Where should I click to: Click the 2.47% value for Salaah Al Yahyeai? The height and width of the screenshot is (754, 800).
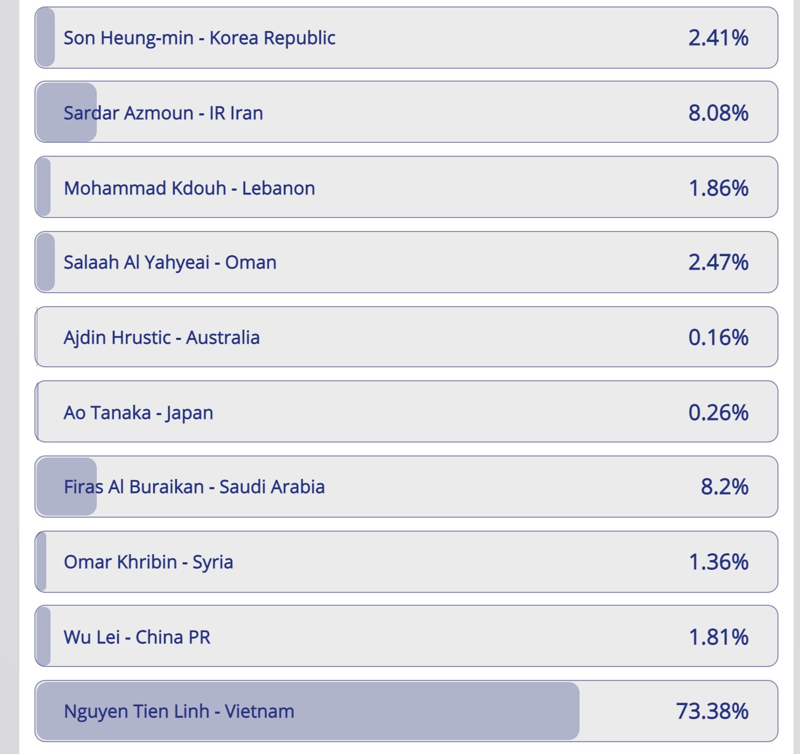[718, 262]
